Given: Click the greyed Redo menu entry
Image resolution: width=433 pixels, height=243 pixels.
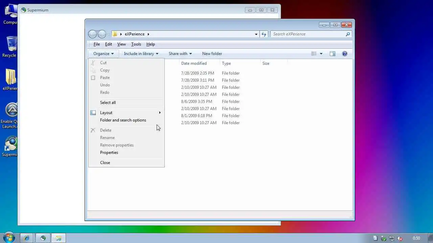Looking at the screenshot, I should pyautogui.click(x=126, y=92).
